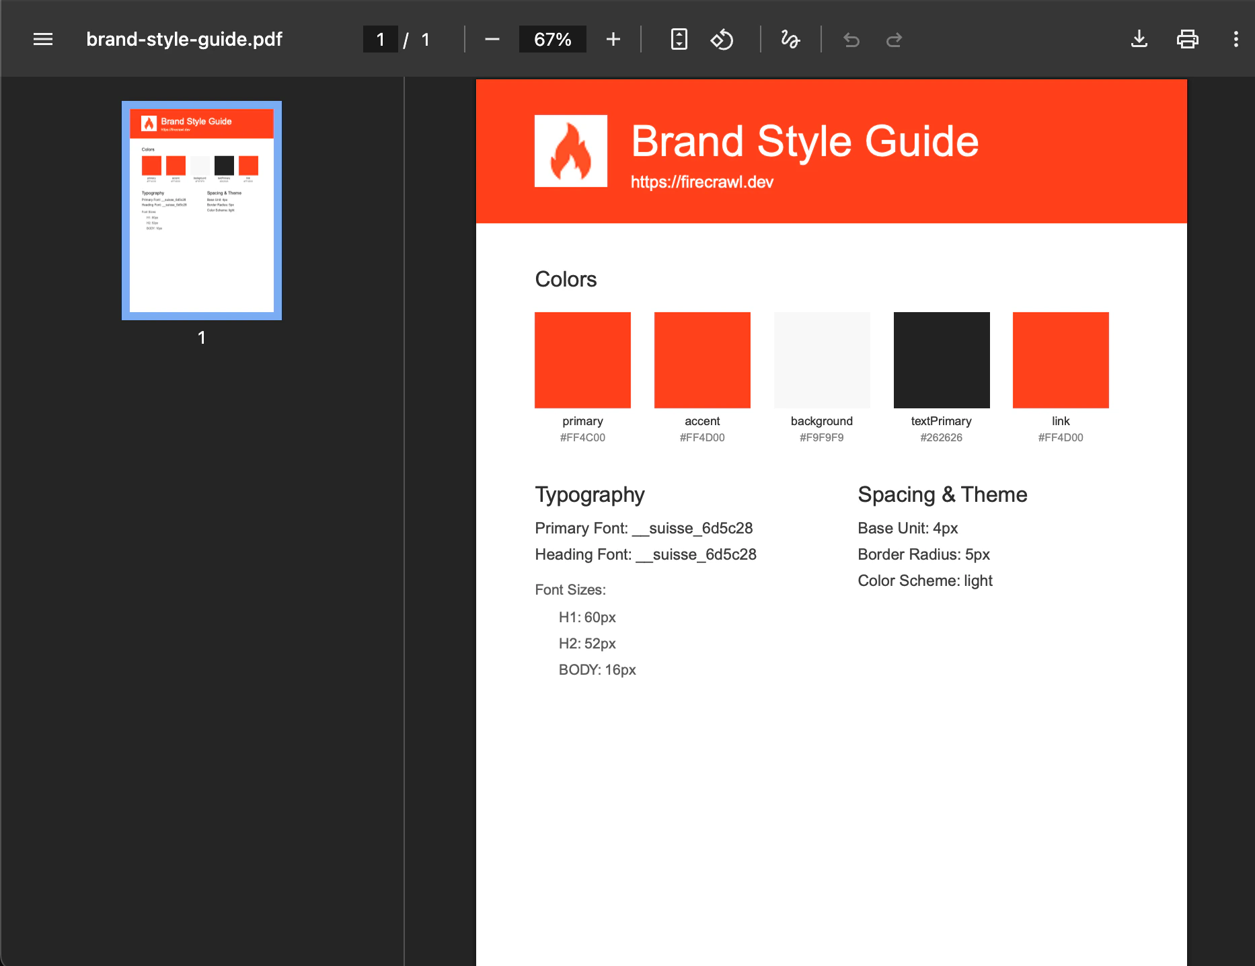Open the print dialog
Viewport: 1255px width, 966px height.
pos(1188,38)
